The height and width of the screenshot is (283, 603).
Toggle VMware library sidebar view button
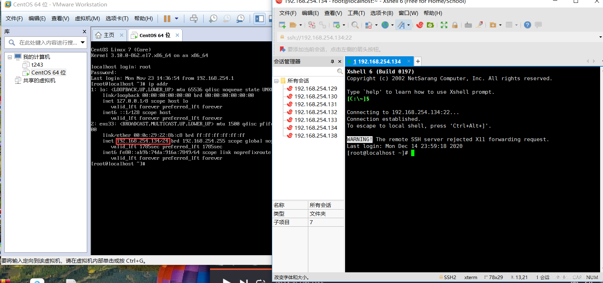pos(260,19)
